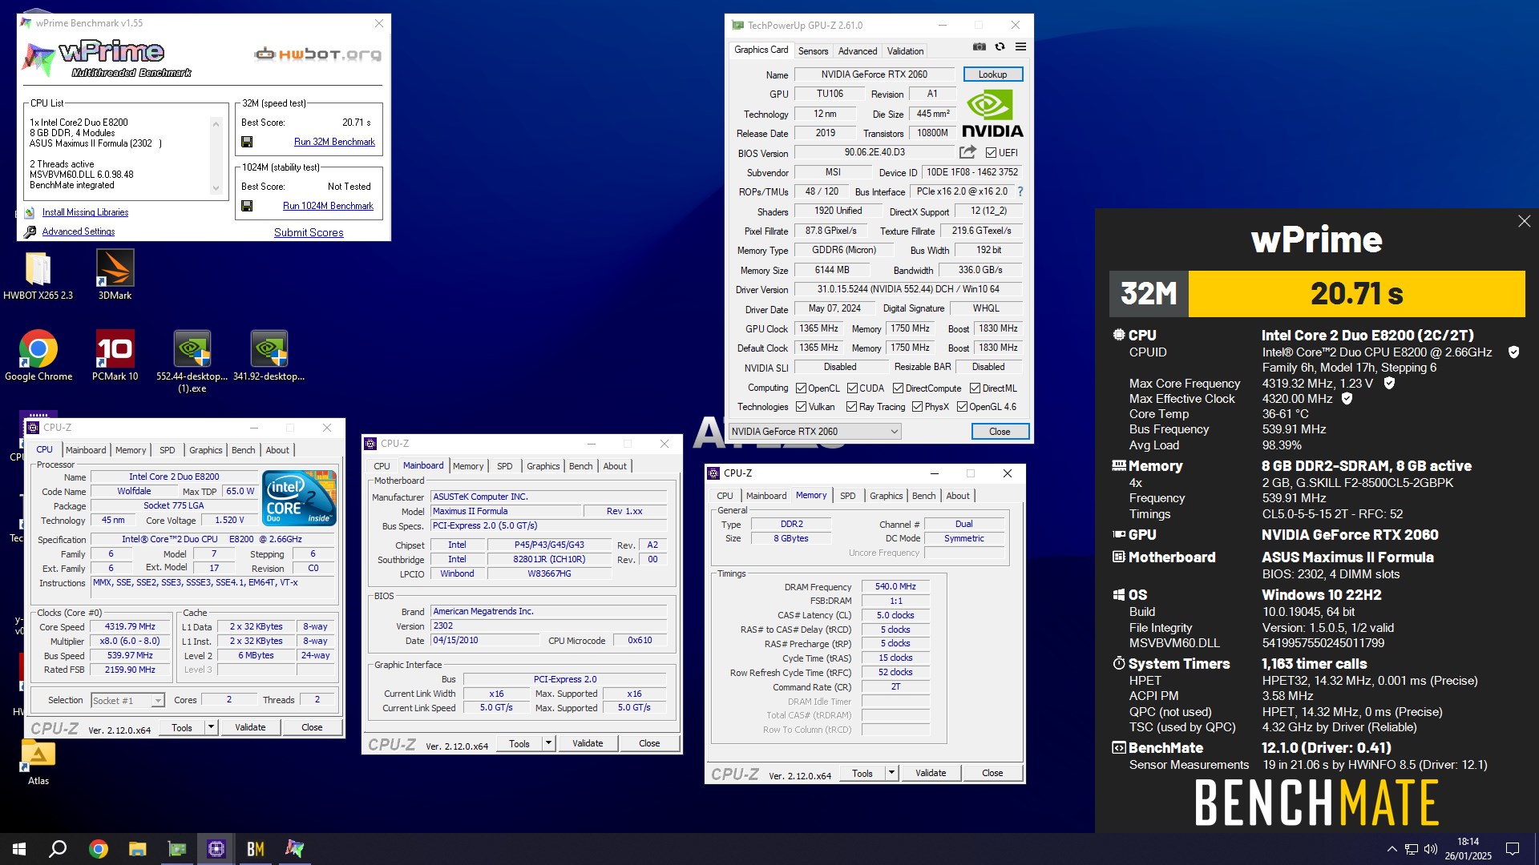Click Install Missing Libraries link
Image resolution: width=1539 pixels, height=865 pixels.
click(x=85, y=212)
